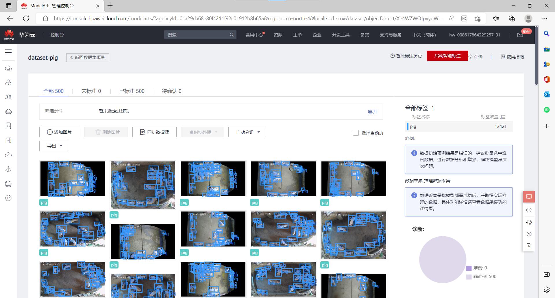Open Office app in Edge sidebar
This screenshot has width=555, height=298.
[x=547, y=79]
